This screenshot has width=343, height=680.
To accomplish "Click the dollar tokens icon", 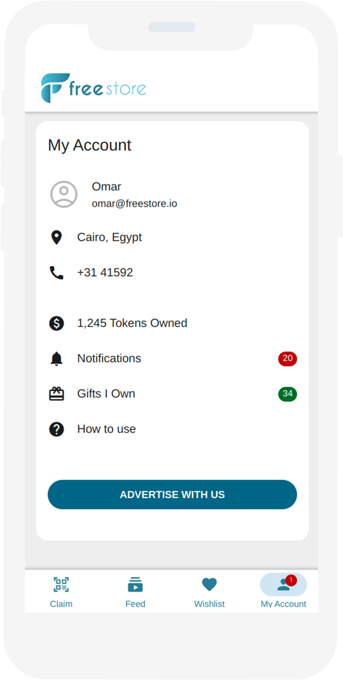I will pos(57,323).
